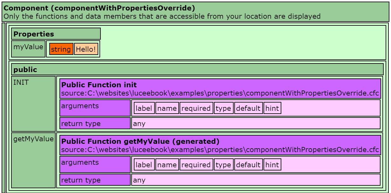Screen dimensions: 391x193
Task: Click the hint column in init arguments
Action: point(272,108)
